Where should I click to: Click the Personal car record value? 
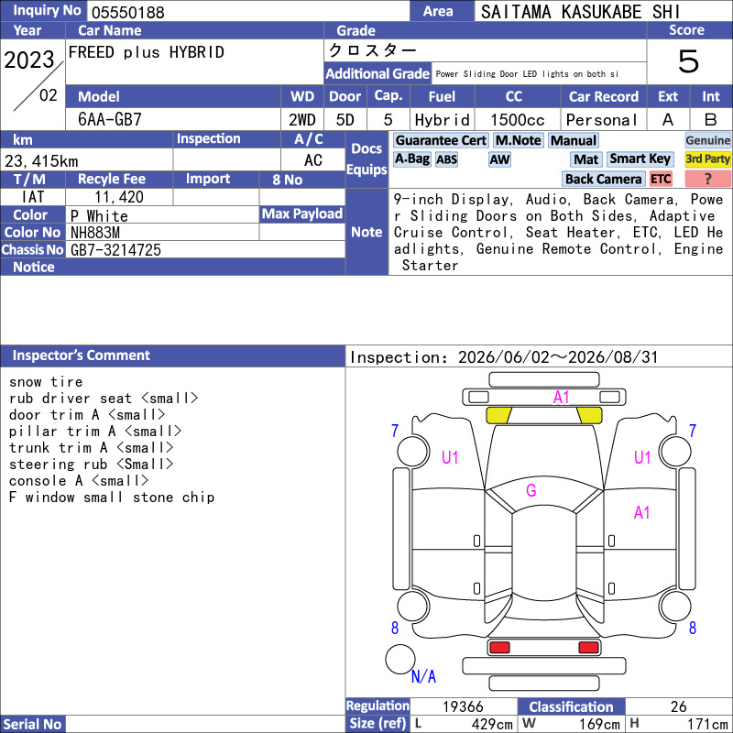pyautogui.click(x=602, y=120)
